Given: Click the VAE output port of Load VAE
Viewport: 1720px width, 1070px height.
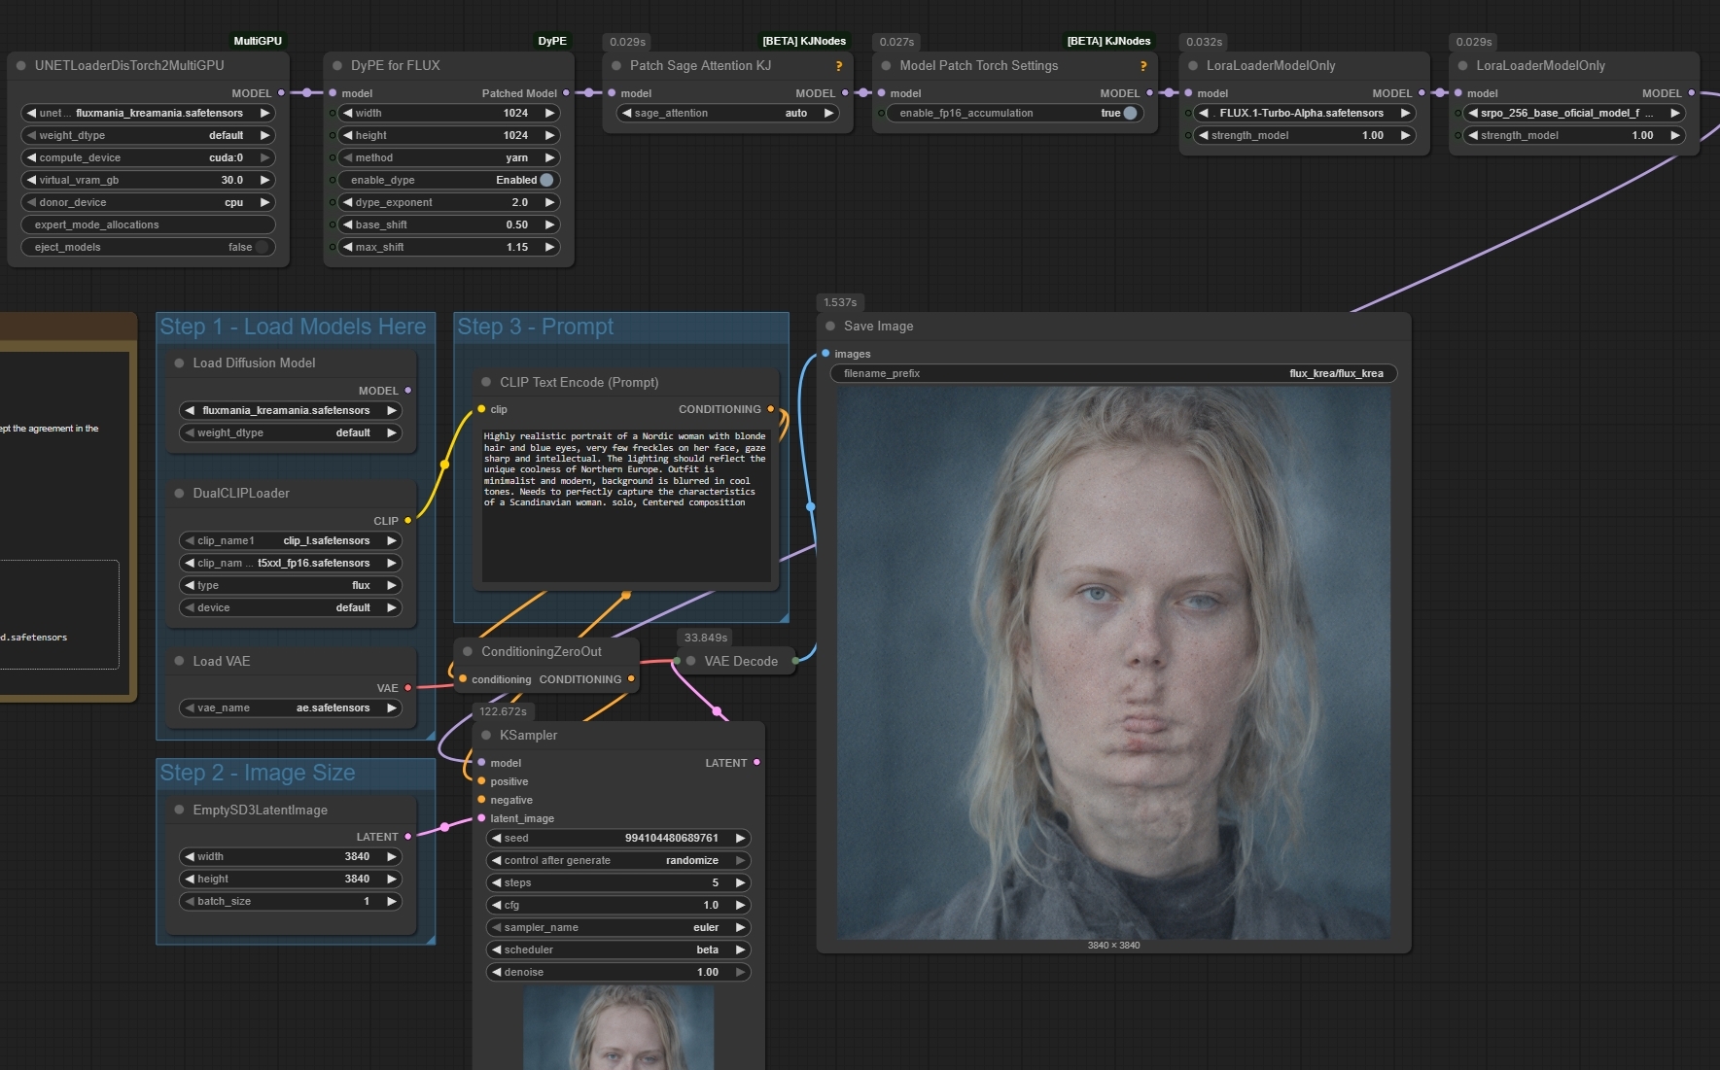Looking at the screenshot, I should click(x=407, y=688).
